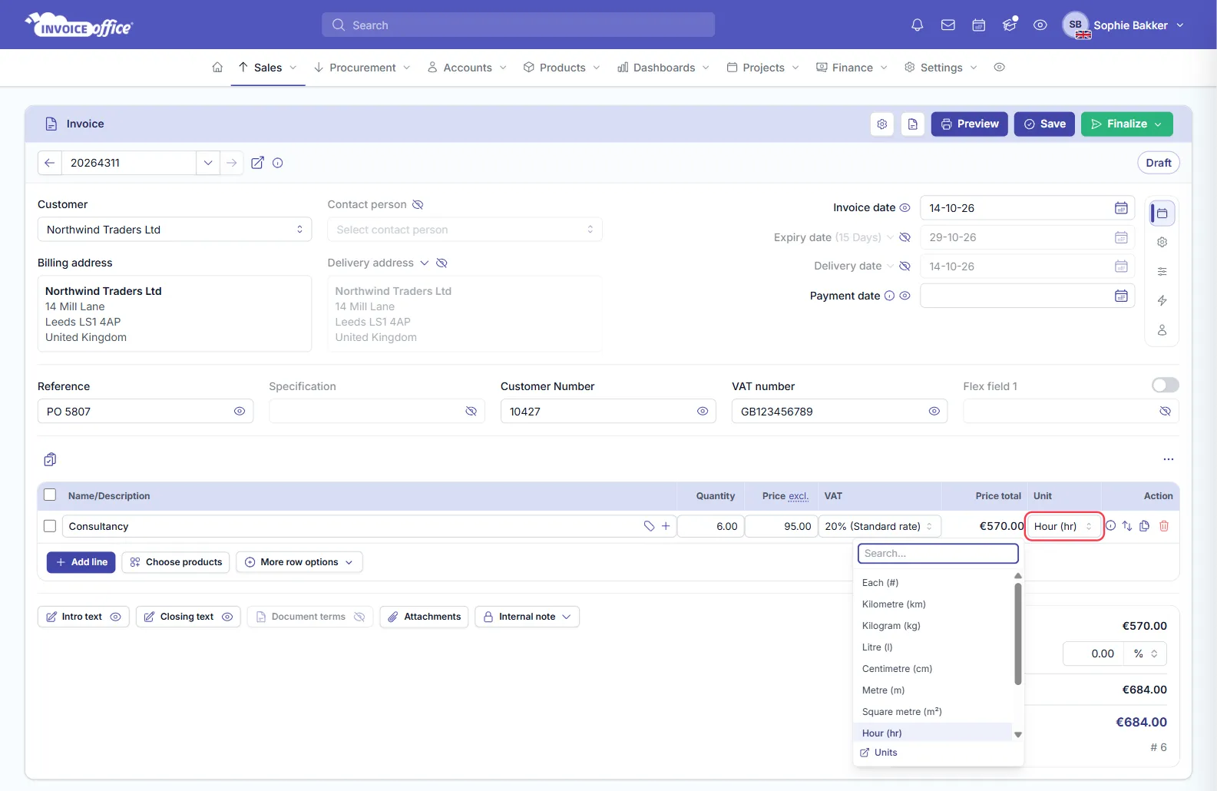Click the Save button
Image resolution: width=1217 pixels, height=791 pixels.
point(1044,124)
